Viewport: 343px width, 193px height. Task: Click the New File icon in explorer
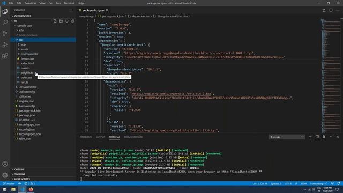pos(55,21)
